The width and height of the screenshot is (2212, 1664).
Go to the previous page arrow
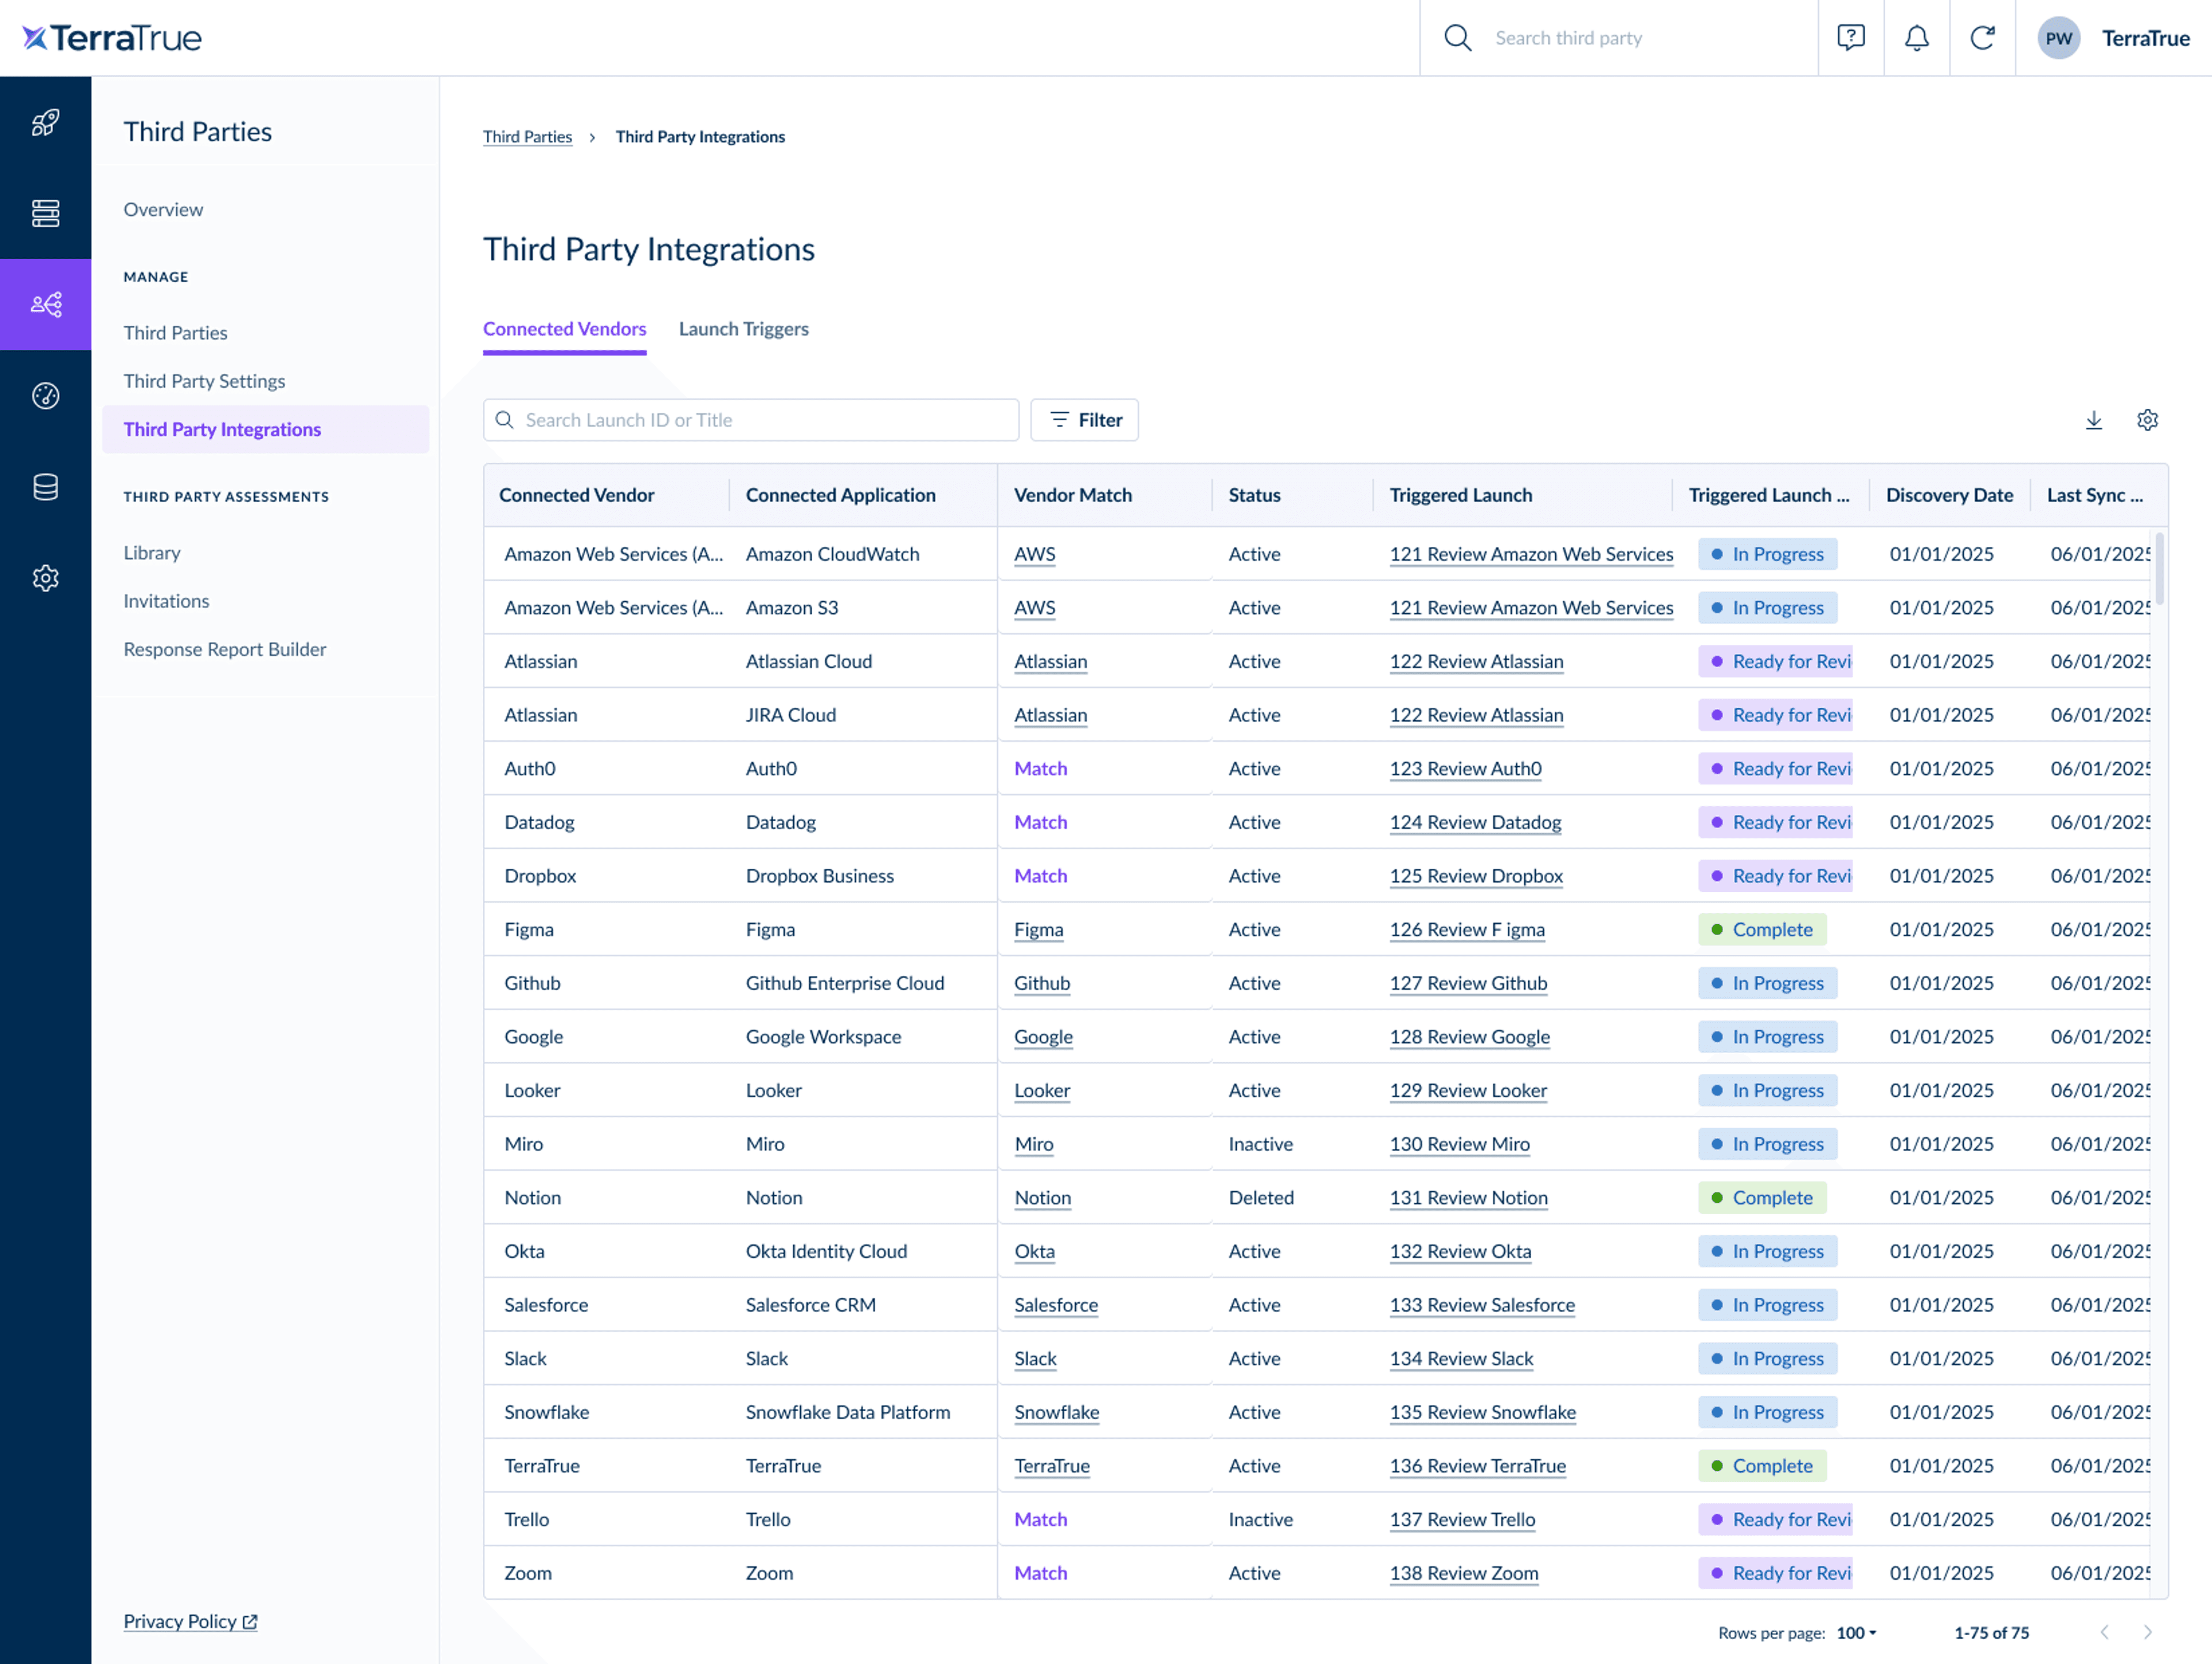click(2104, 1632)
